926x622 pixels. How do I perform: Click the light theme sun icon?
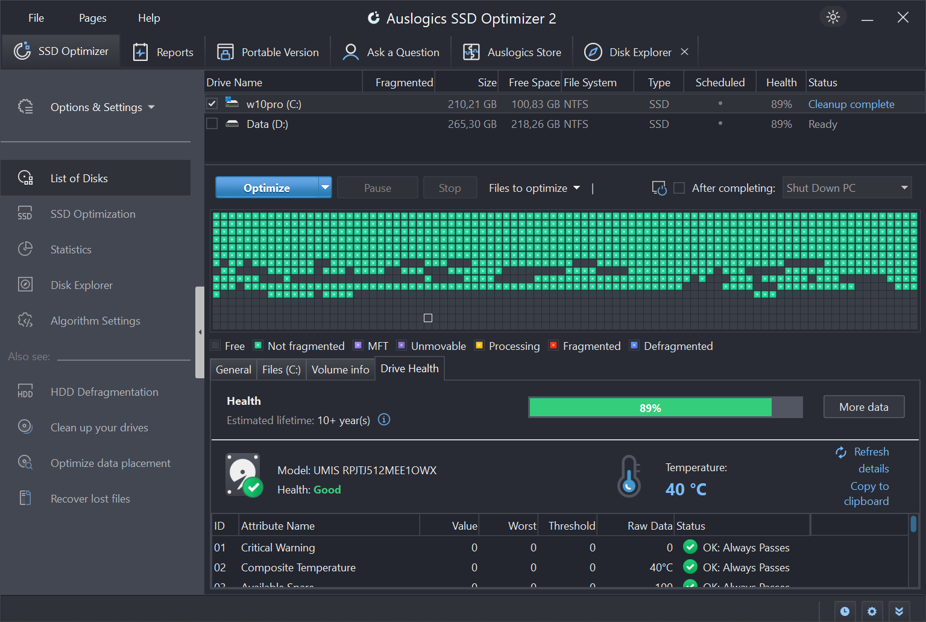(833, 17)
